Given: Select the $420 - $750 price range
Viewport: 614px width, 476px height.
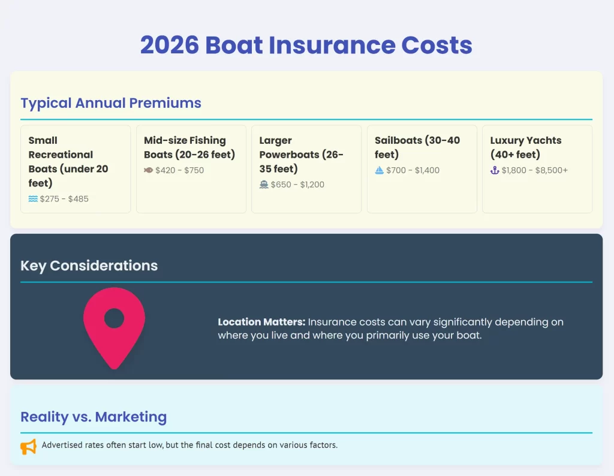Looking at the screenshot, I should [179, 170].
